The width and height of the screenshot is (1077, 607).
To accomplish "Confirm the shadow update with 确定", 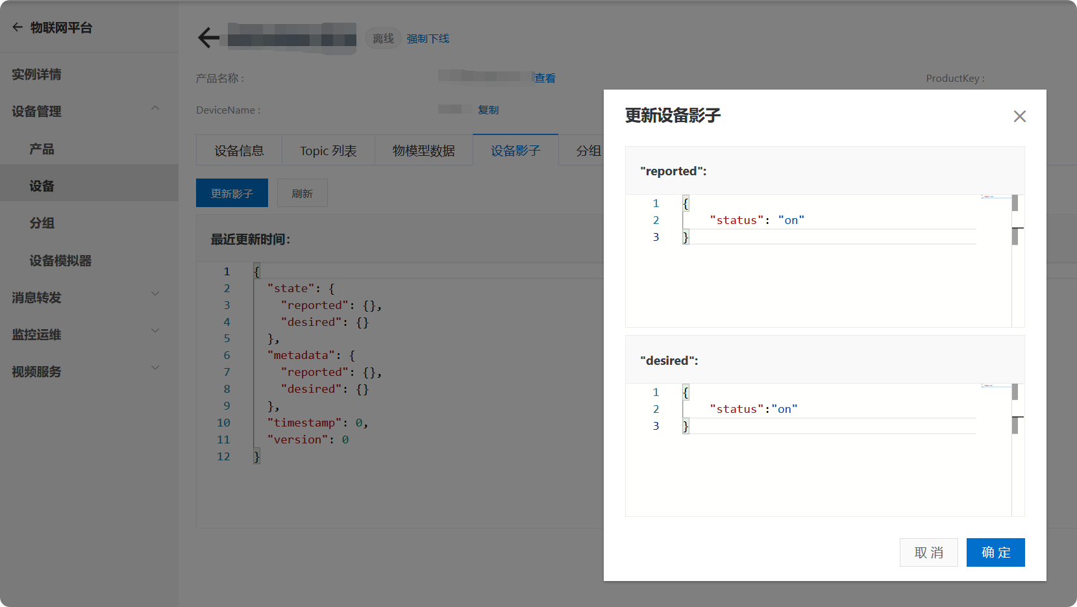I will (x=995, y=552).
